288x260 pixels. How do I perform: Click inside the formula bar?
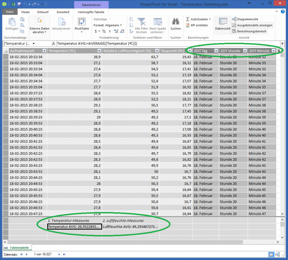click(x=127, y=44)
